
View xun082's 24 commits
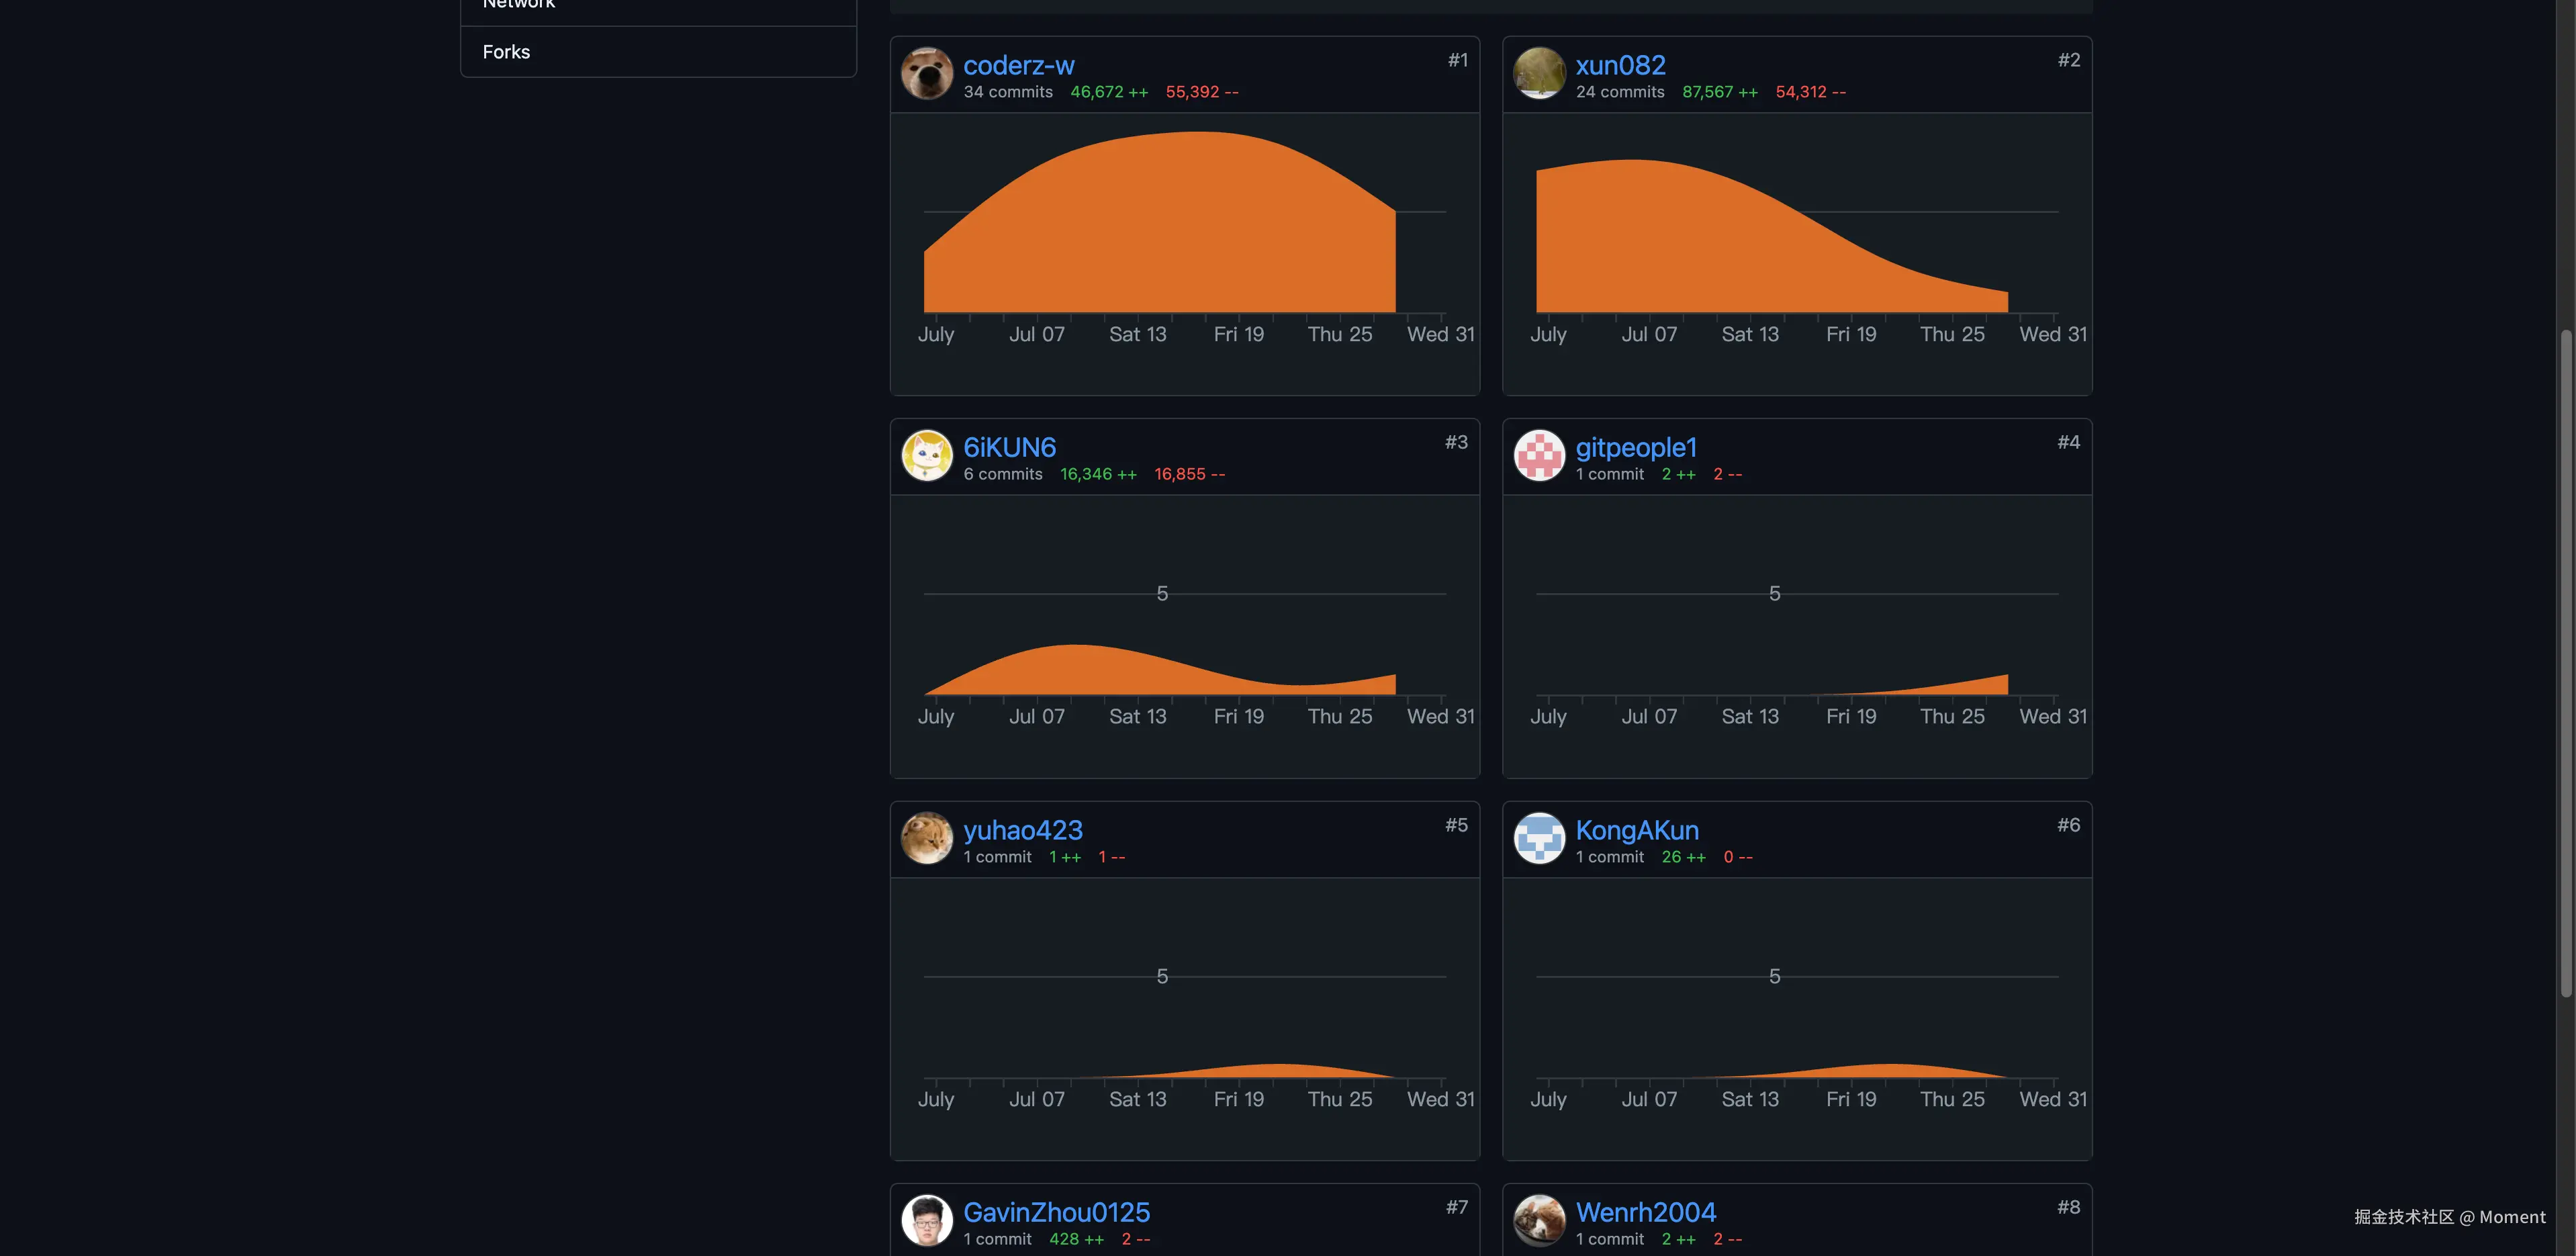[1619, 92]
